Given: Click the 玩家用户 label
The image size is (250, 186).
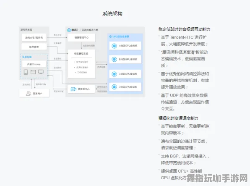Looking at the screenshot, I should 37,94.
